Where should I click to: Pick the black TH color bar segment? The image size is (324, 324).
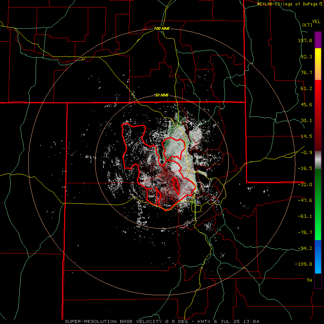(318, 281)
